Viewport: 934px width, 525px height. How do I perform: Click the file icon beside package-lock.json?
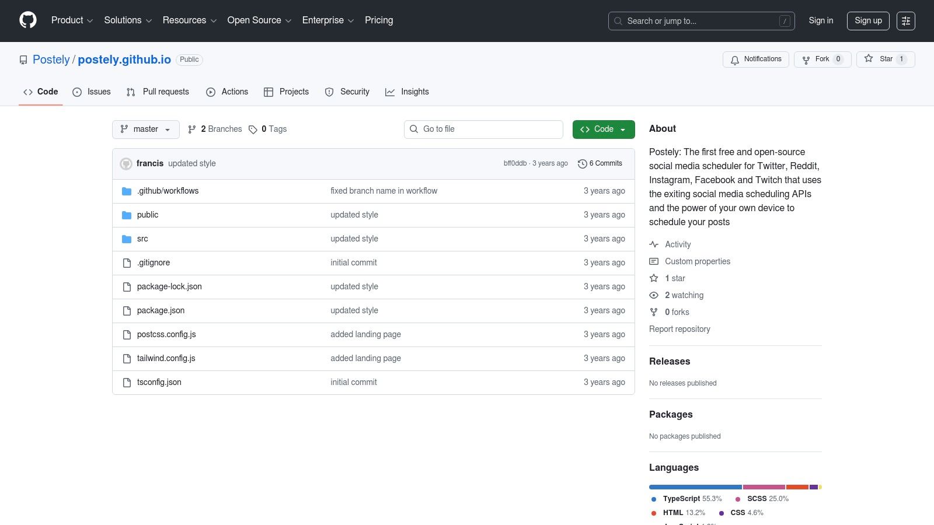tap(127, 287)
